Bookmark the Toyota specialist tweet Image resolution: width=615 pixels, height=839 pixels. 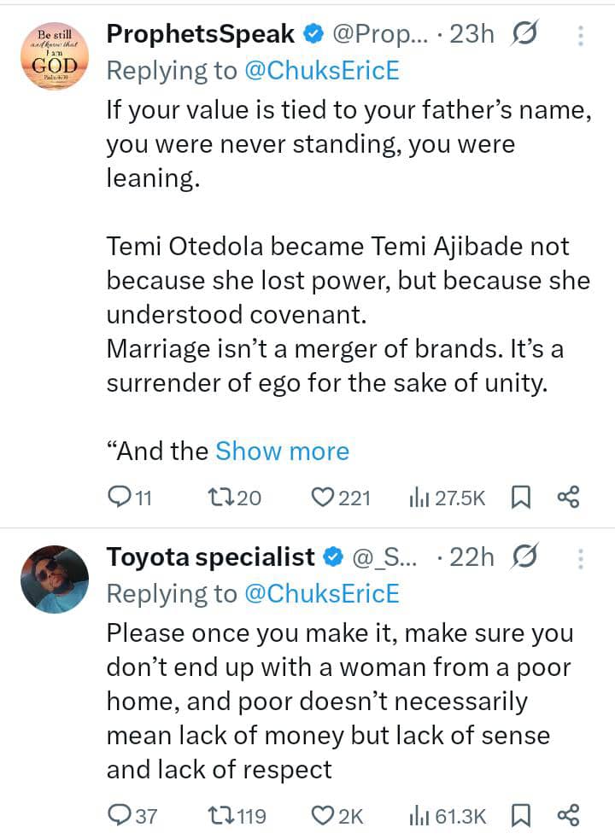518,816
